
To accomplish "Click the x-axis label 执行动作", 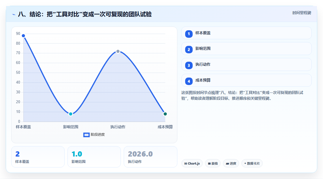I will 118,127.
